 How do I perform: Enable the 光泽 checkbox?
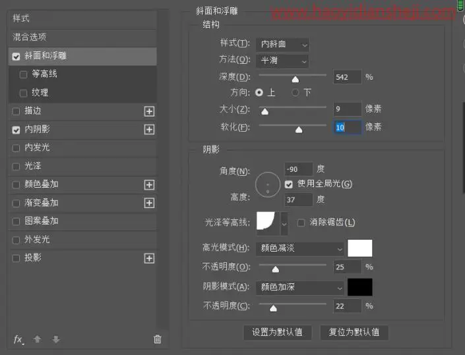pos(16,167)
